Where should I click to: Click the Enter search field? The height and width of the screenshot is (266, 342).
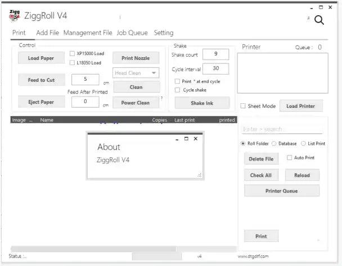tap(282, 129)
